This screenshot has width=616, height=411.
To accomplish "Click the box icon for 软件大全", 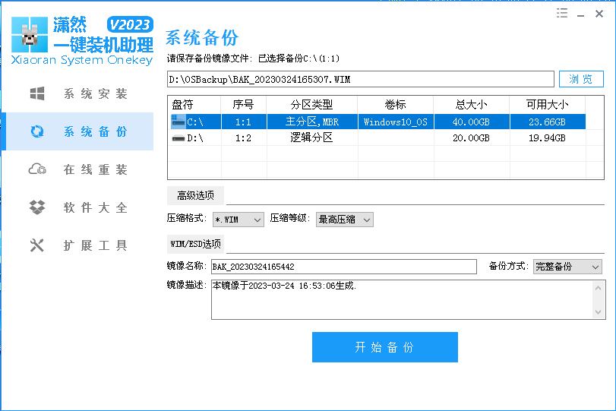I will tap(36, 207).
